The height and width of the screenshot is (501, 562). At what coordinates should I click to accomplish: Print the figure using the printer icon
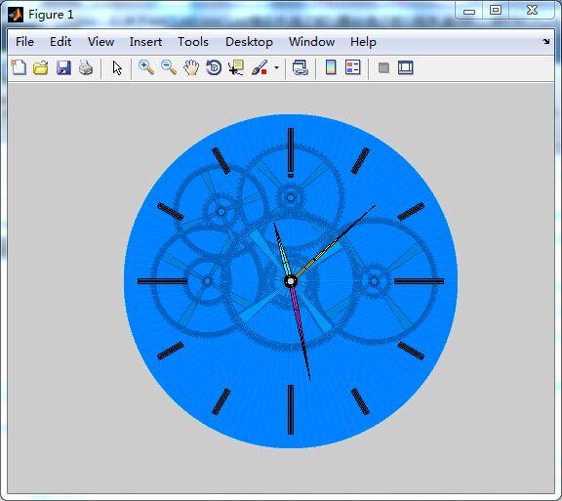point(86,67)
